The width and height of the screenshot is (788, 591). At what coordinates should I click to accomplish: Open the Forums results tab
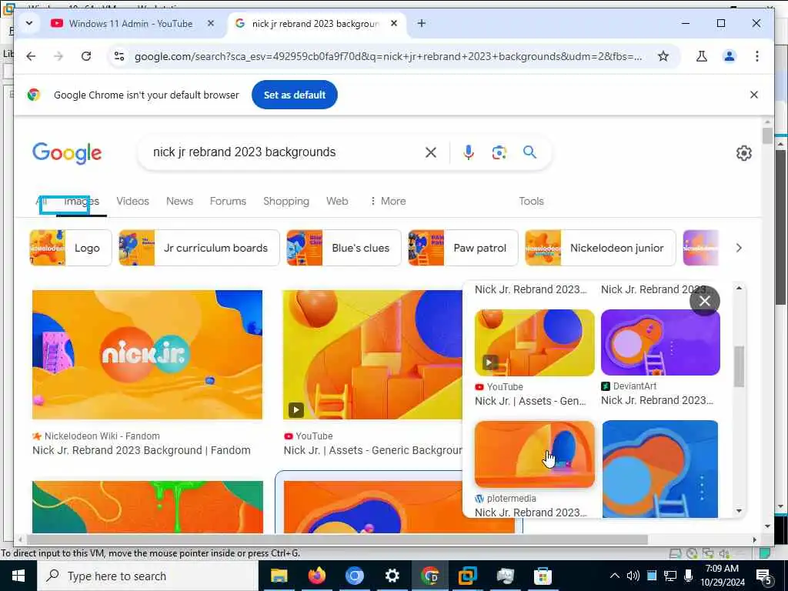point(228,201)
